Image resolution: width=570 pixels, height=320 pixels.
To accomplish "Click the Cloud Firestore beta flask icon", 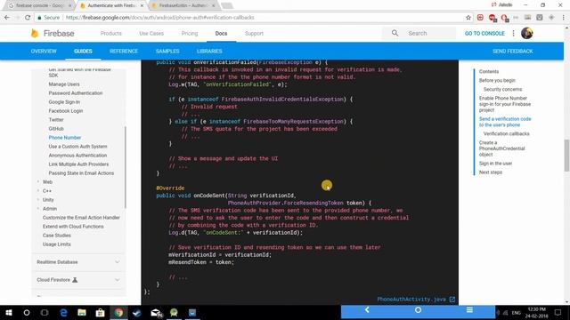I will (x=75, y=280).
